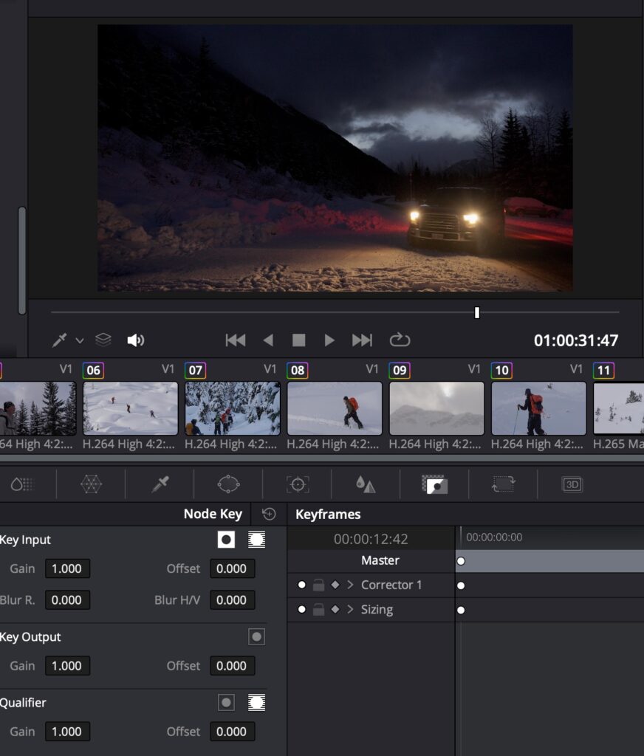Click the viewer scrubber playhead

(x=477, y=313)
